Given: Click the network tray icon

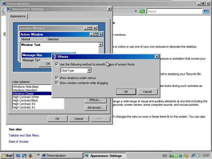Looking at the screenshot, I should pyautogui.click(x=193, y=156).
